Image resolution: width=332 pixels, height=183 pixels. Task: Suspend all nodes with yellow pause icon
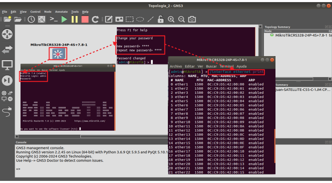[x=75, y=19]
